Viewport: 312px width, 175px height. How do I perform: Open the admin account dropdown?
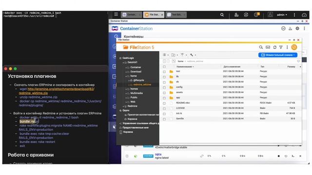(x=282, y=15)
